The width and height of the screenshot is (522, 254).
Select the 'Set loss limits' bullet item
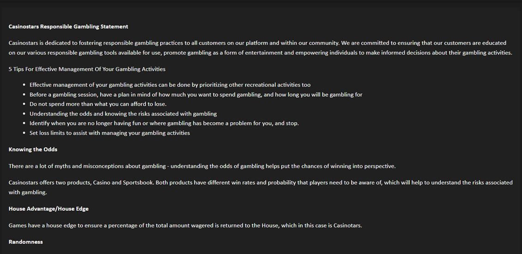tap(109, 133)
